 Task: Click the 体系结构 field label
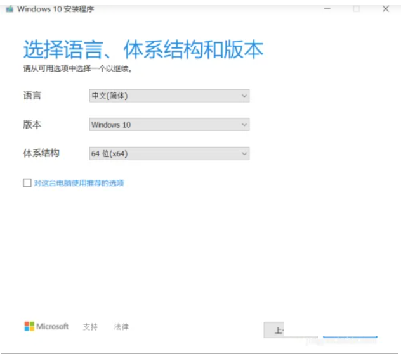click(x=41, y=153)
